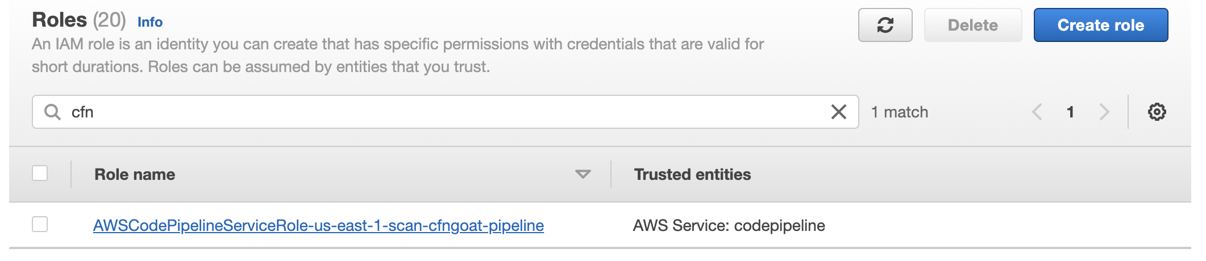Click divider between Role name and Trusted entities
The image size is (1206, 261).
pyautogui.click(x=611, y=174)
